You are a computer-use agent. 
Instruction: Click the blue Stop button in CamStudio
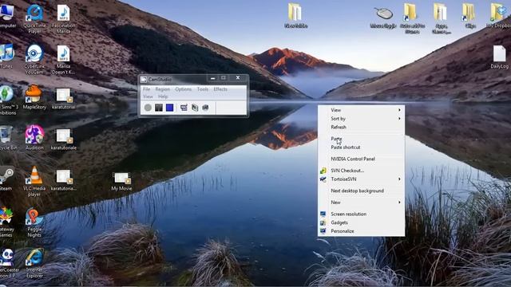tap(169, 108)
